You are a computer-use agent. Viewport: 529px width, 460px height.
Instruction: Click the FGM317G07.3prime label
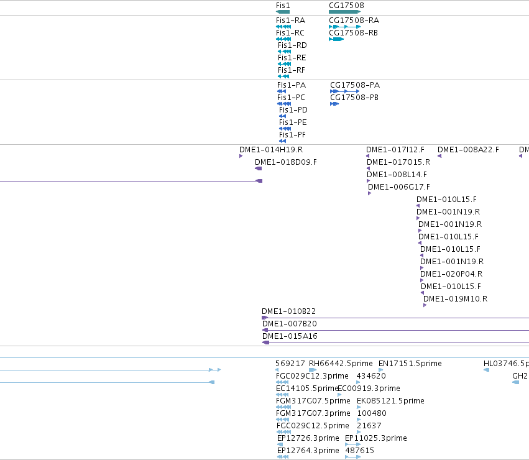tap(313, 414)
